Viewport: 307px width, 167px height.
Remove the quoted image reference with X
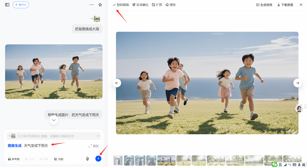click(98, 136)
